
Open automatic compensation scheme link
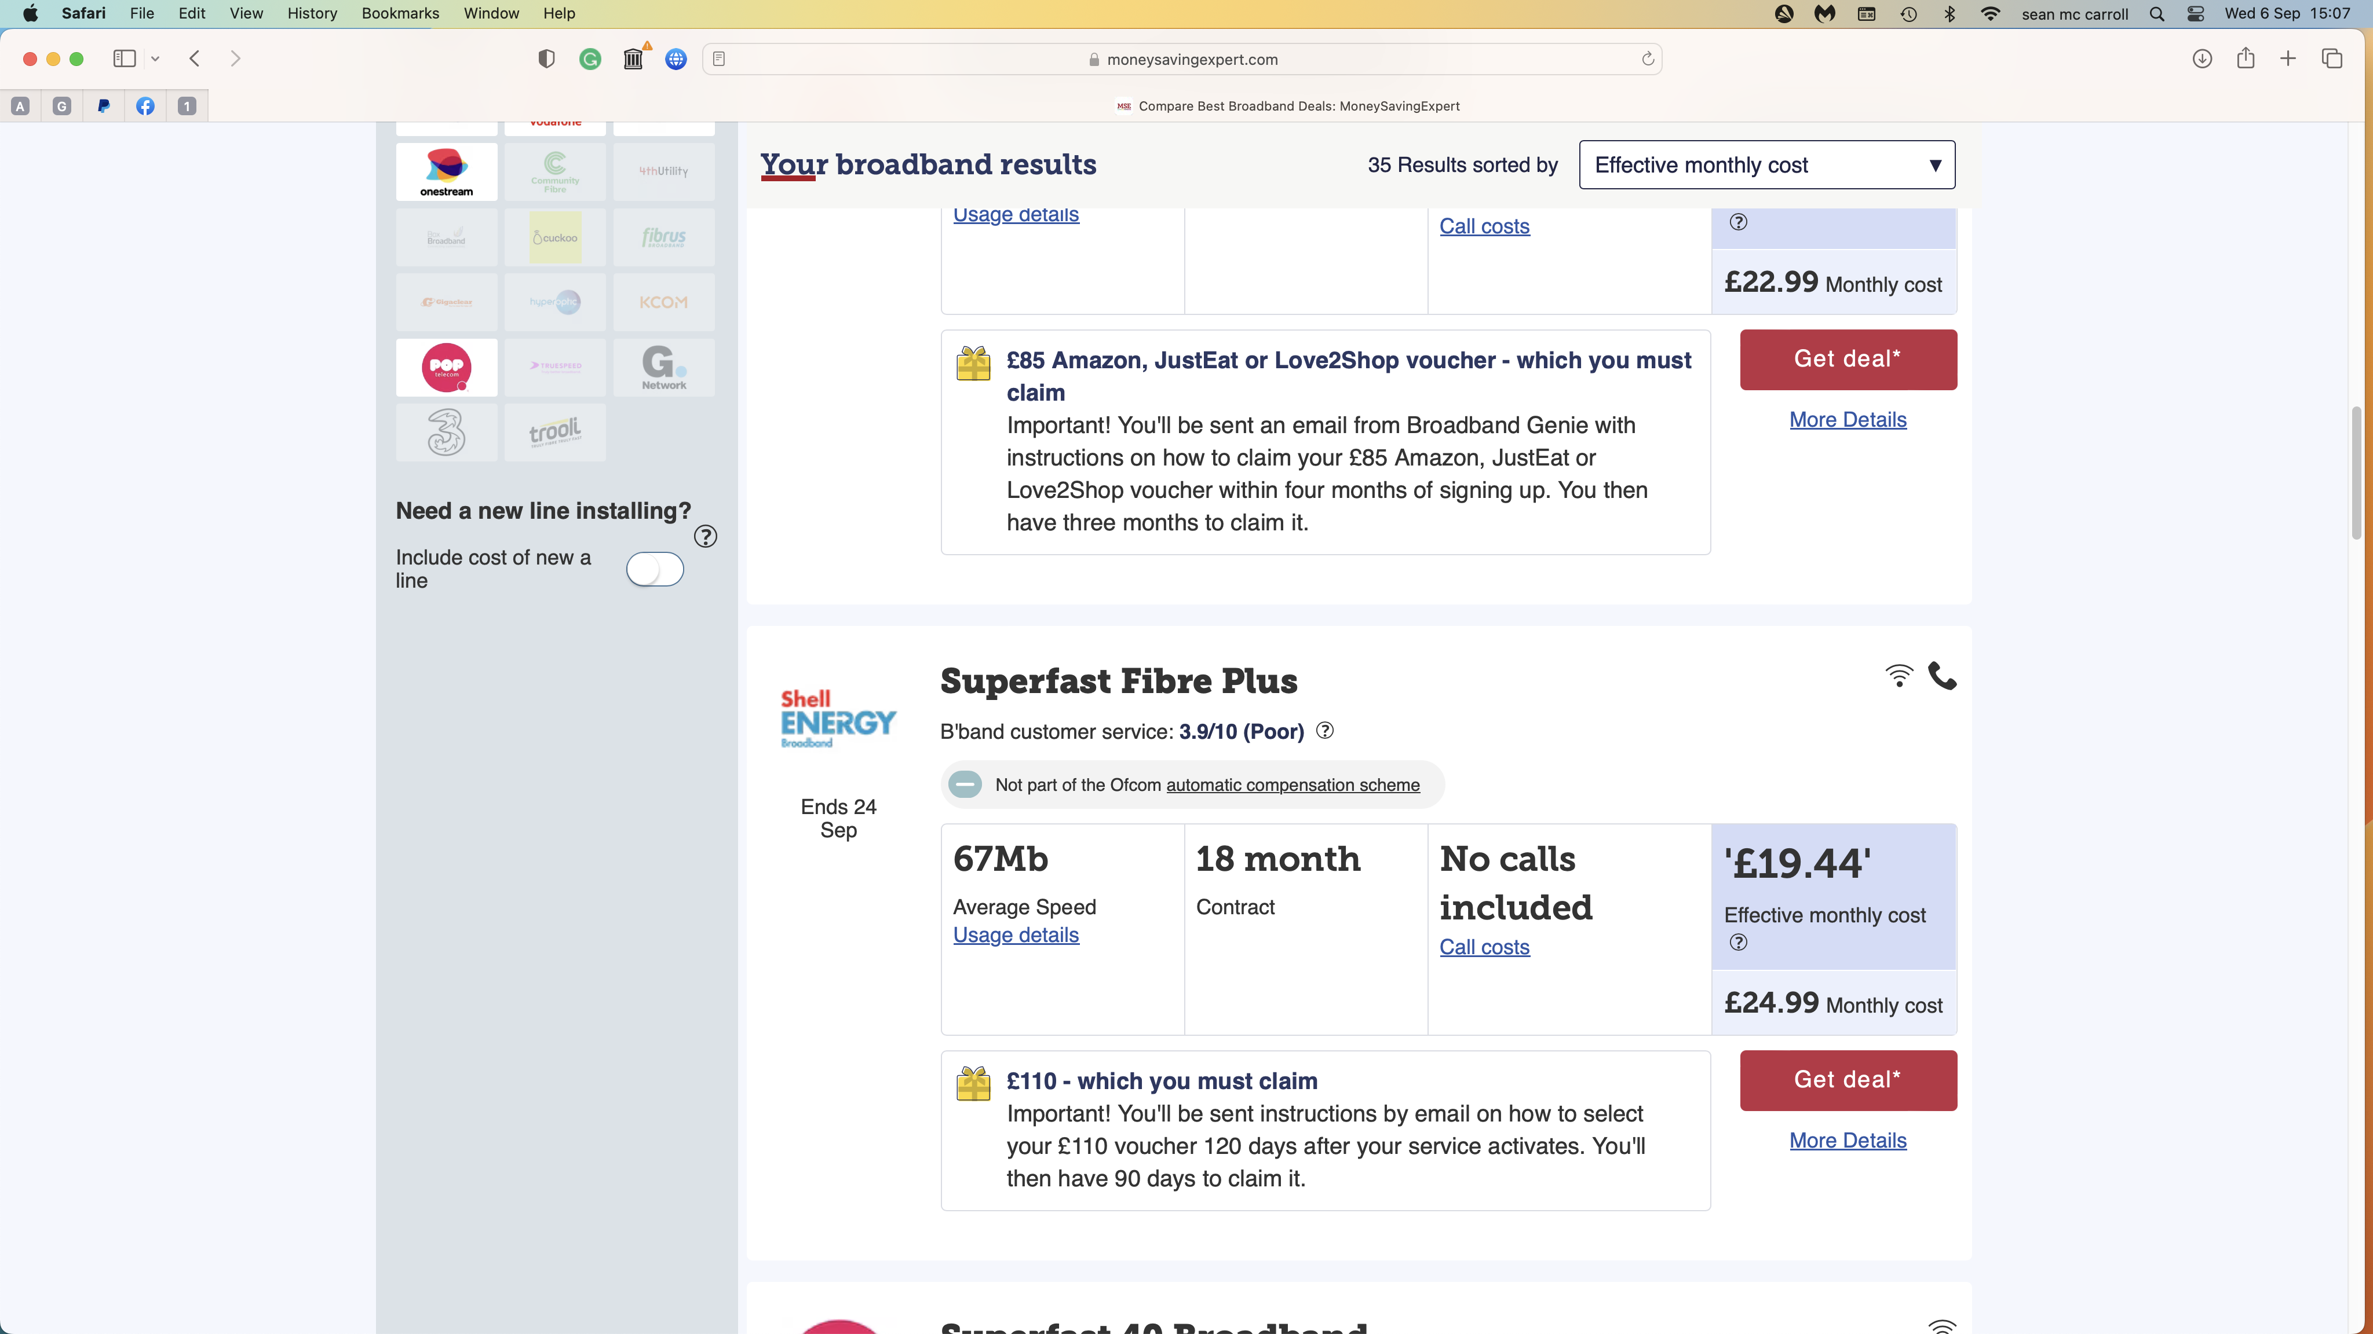[1293, 785]
